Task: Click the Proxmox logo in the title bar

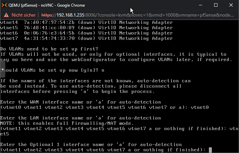Action: click(4, 5)
